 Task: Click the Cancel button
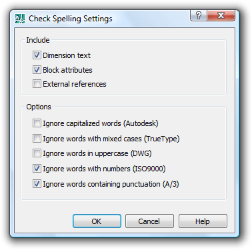149,221
